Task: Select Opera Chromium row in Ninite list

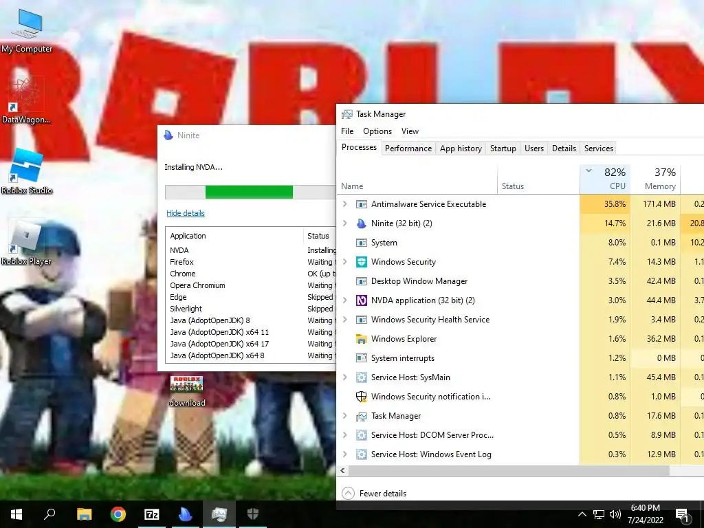Action: pyautogui.click(x=252, y=285)
